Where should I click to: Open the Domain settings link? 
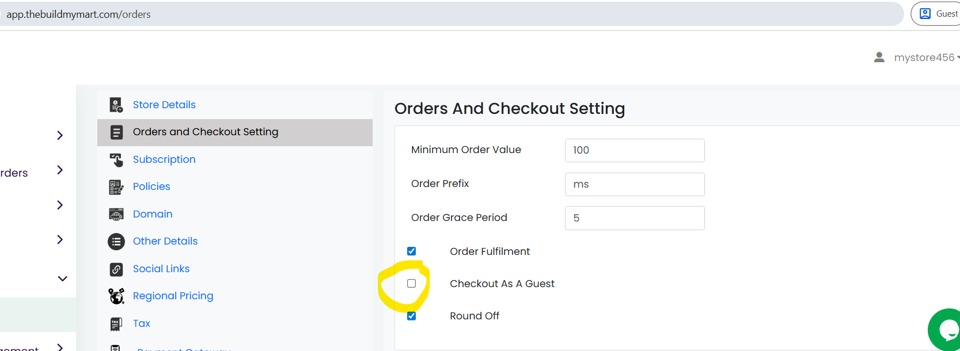pos(153,214)
